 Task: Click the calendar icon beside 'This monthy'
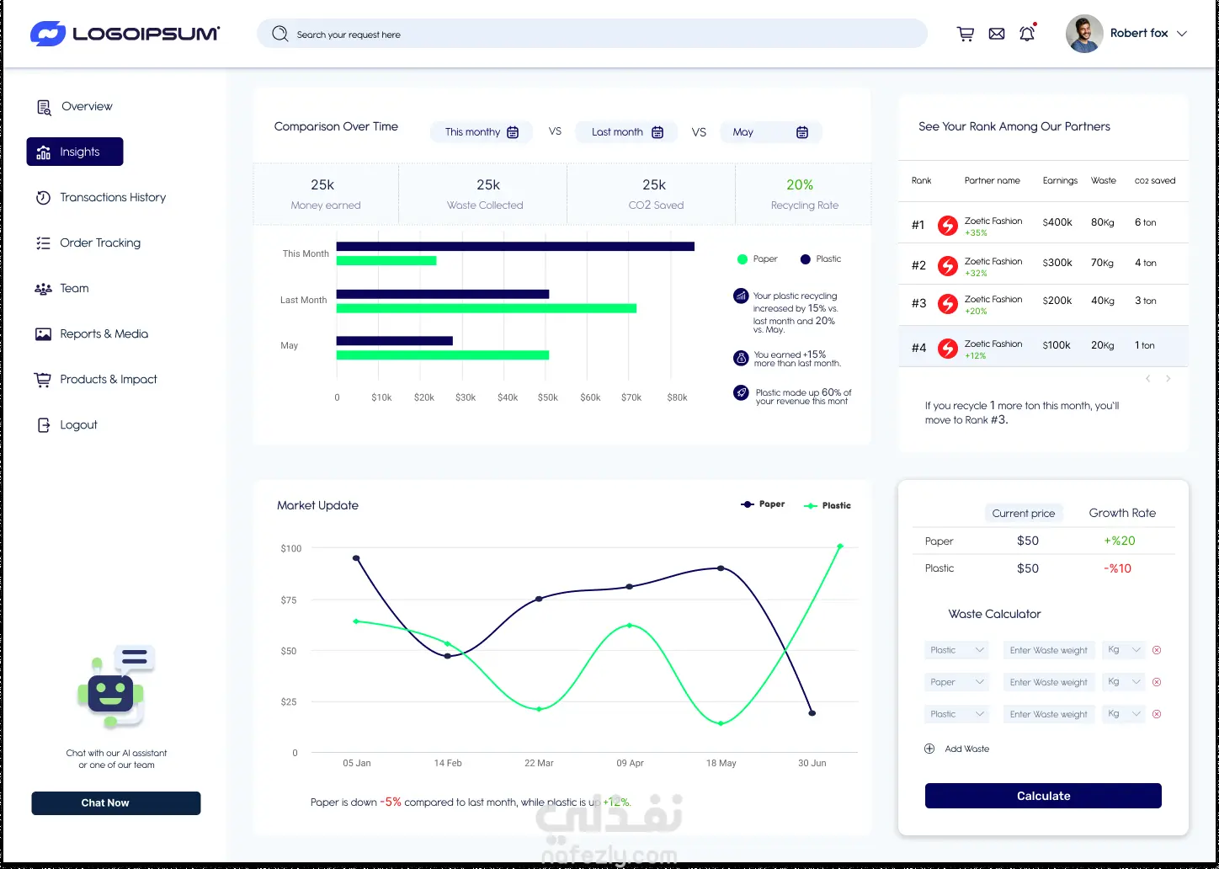[513, 132]
